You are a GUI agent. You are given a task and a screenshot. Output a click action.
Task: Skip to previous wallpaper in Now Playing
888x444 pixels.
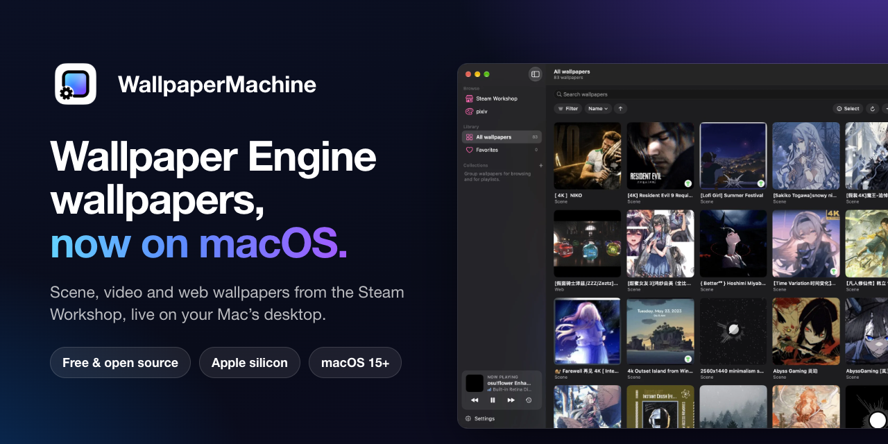475,400
